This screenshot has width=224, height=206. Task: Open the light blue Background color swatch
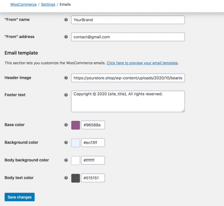76,143
